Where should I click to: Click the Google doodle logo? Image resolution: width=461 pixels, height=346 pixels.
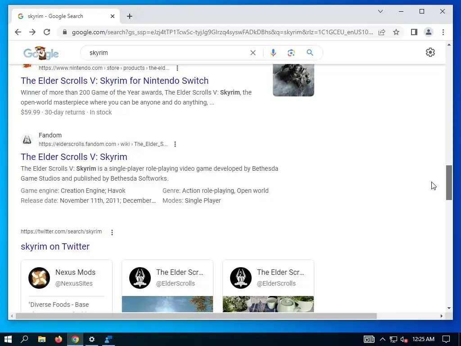[41, 53]
